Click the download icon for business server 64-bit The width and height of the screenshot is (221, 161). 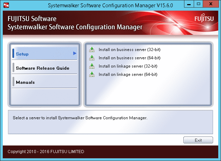click(92, 58)
